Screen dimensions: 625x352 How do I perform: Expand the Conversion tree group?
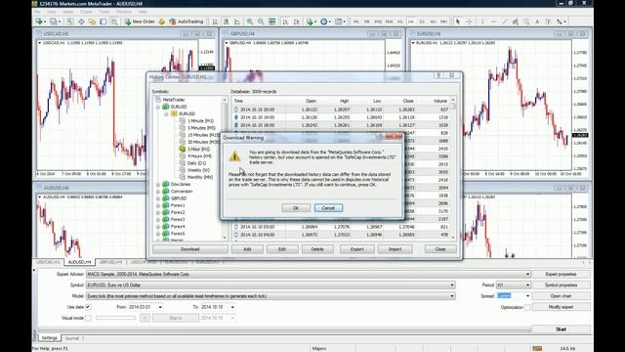158,192
